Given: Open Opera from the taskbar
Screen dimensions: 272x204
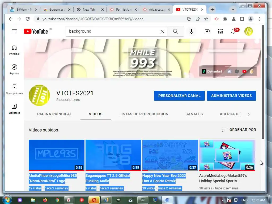Looking at the screenshot, I should pyautogui.click(x=94, y=200).
